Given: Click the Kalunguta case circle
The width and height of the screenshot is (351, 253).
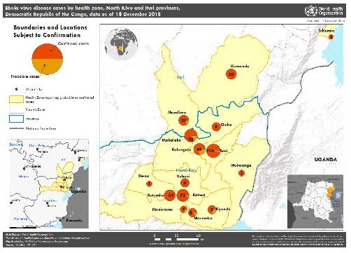Looking at the screenshot, I should point(199,149).
